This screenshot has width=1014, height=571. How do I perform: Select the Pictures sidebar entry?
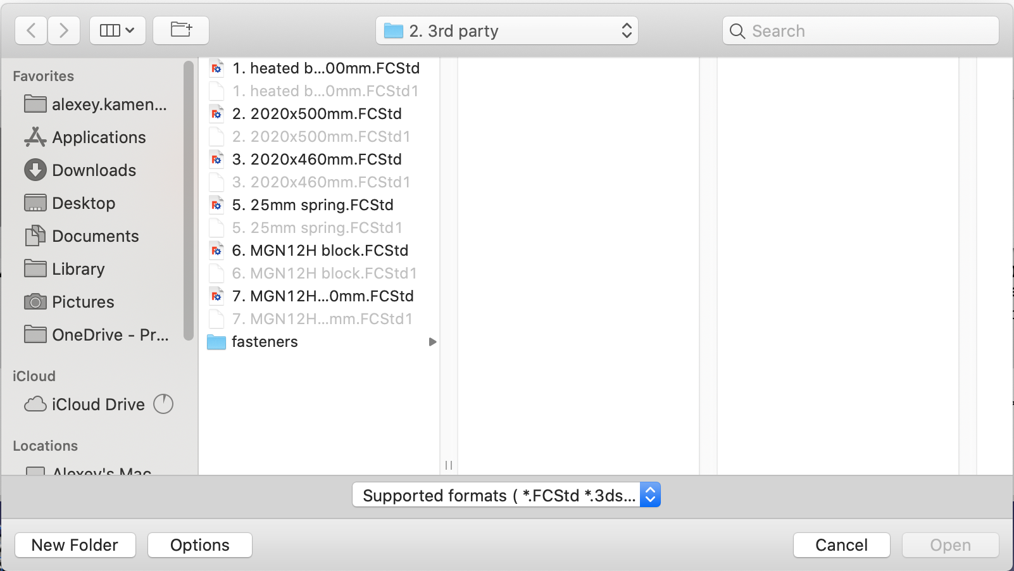[x=83, y=302]
